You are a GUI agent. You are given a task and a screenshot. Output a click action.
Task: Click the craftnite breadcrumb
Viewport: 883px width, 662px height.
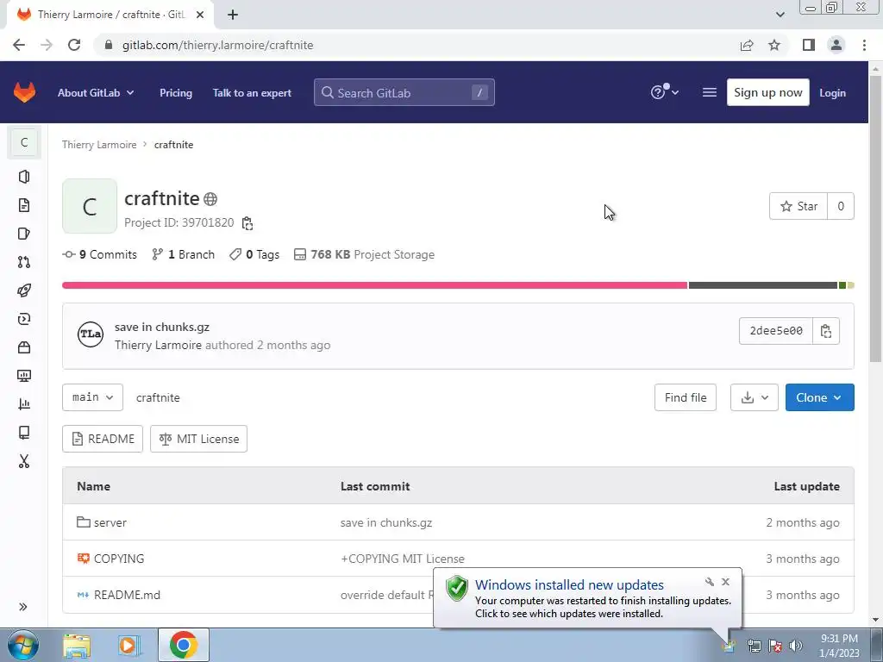point(173,145)
